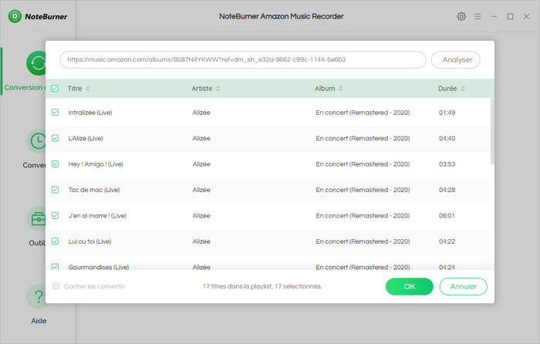Open the hamburger menu icon
Screen dimensions: 540x344
coord(478,16)
